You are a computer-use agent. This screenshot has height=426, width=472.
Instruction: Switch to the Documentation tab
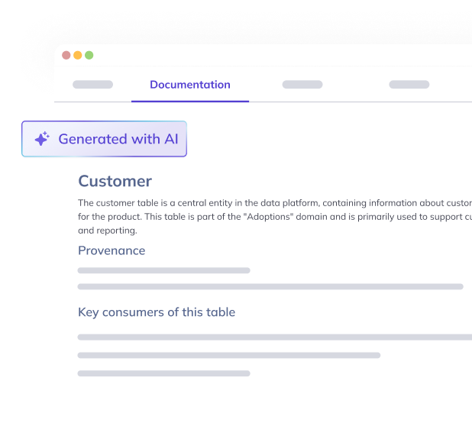[x=189, y=85]
